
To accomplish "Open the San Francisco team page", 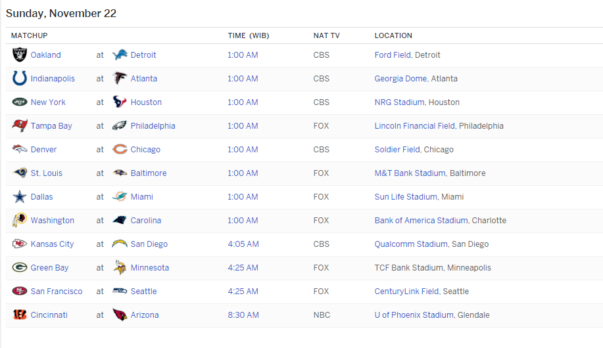I will pos(57,292).
